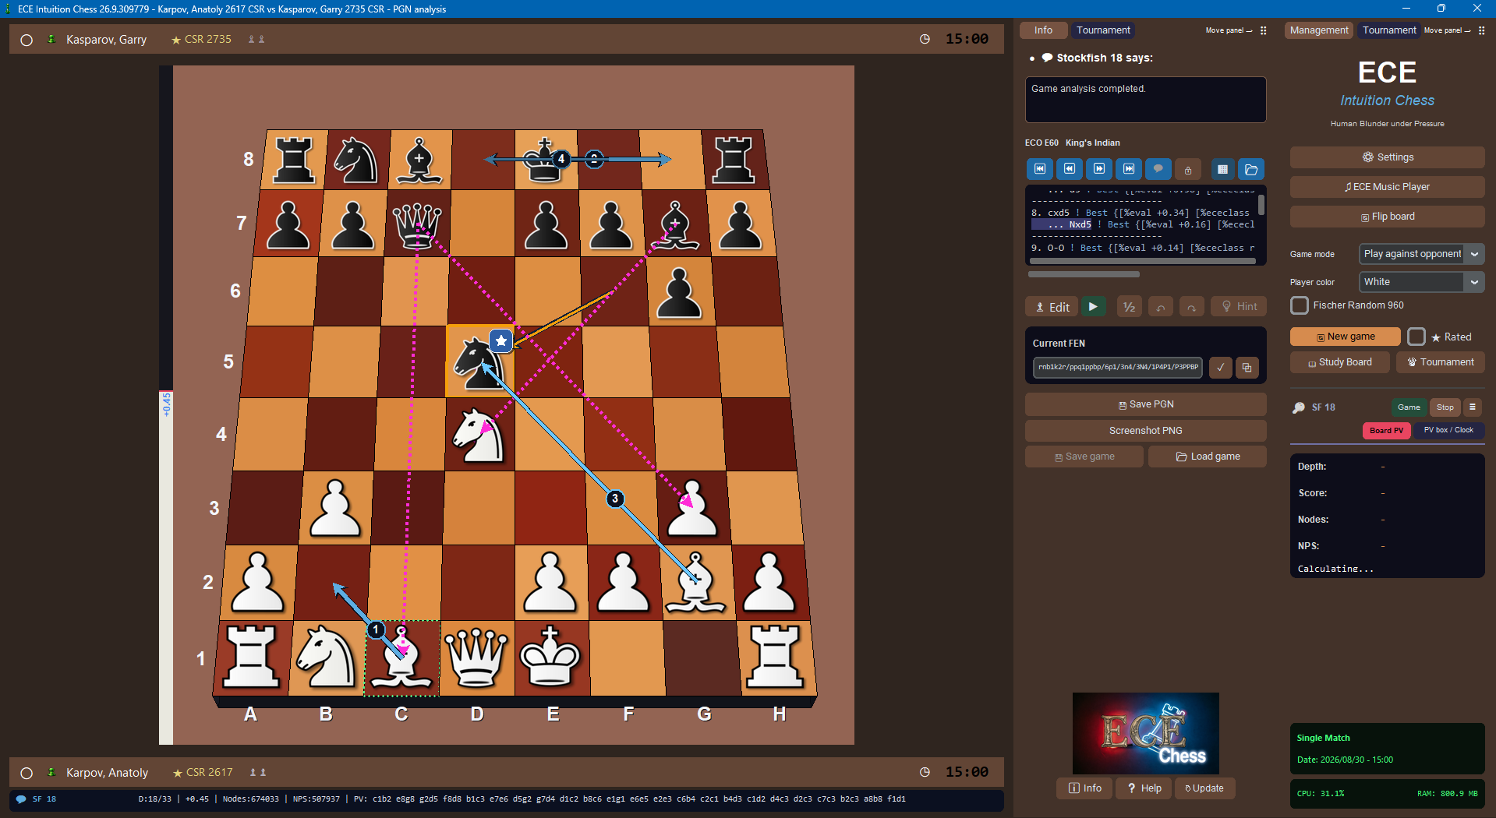The width and height of the screenshot is (1496, 818).
Task: Click the white knight on d4
Action: coord(478,435)
